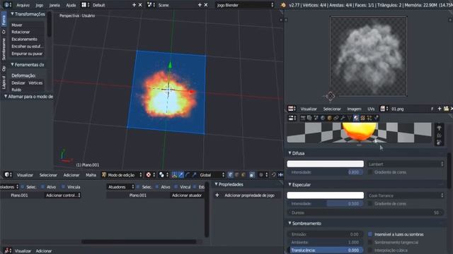Click the info editor type icon at top-left
This screenshot has height=254, width=453.
pyautogui.click(x=8, y=5)
